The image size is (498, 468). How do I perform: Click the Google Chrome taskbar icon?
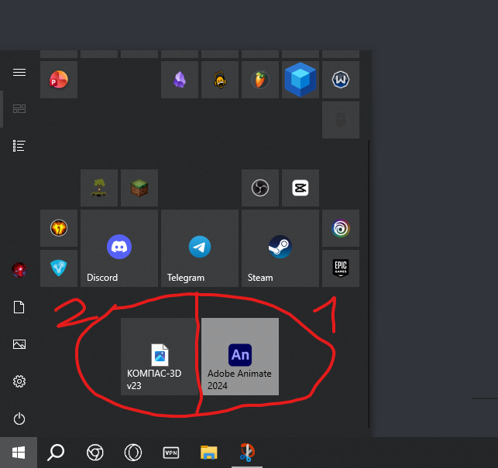click(x=95, y=453)
